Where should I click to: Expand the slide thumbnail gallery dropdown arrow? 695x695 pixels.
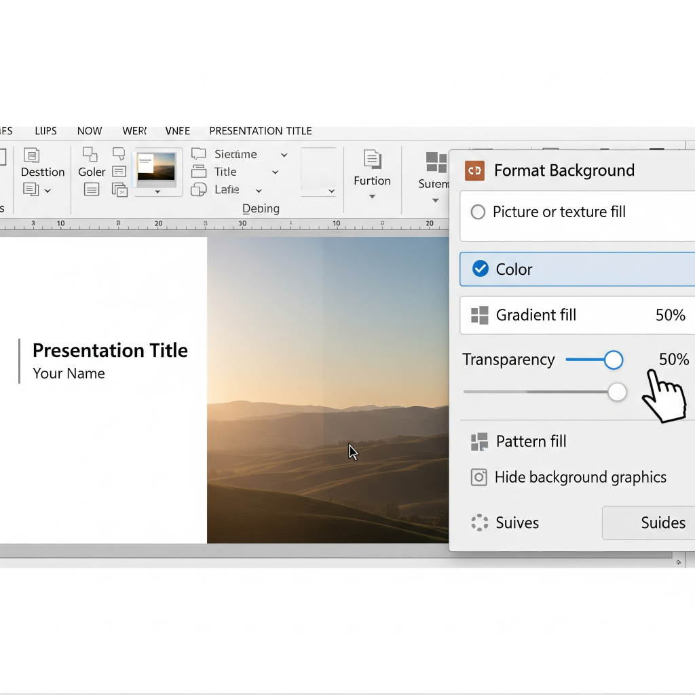pos(157,192)
